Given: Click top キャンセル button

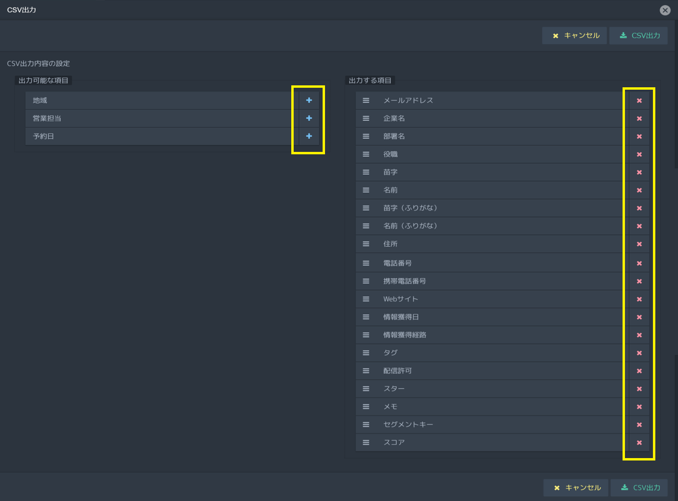Looking at the screenshot, I should [575, 36].
